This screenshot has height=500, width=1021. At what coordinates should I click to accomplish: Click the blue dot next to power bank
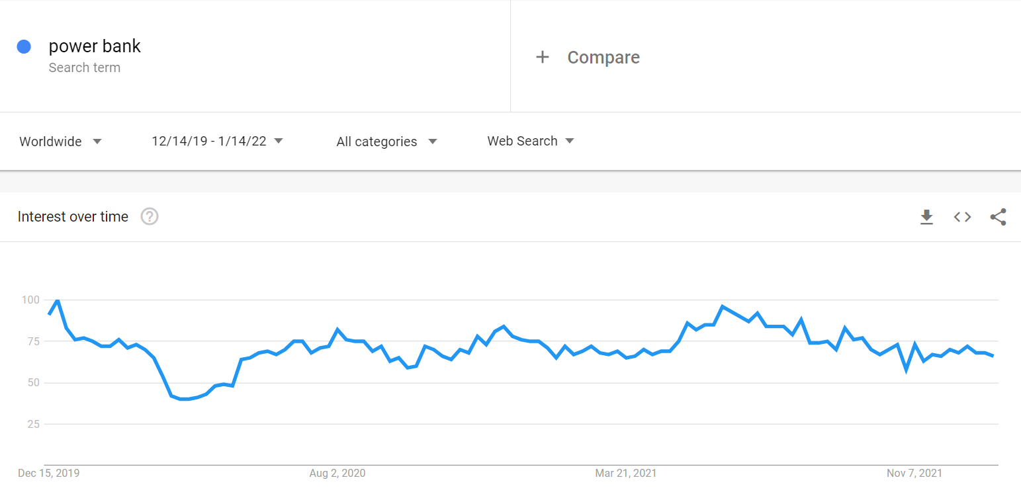(24, 46)
